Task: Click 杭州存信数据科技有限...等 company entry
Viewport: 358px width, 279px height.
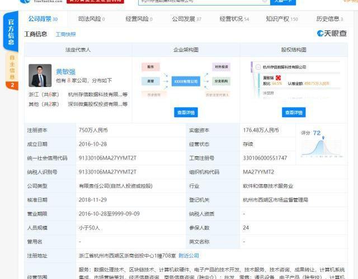Action: coord(98,94)
